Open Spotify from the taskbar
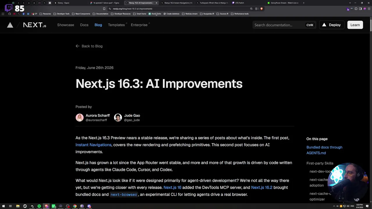372x209 pixels. 39,206
